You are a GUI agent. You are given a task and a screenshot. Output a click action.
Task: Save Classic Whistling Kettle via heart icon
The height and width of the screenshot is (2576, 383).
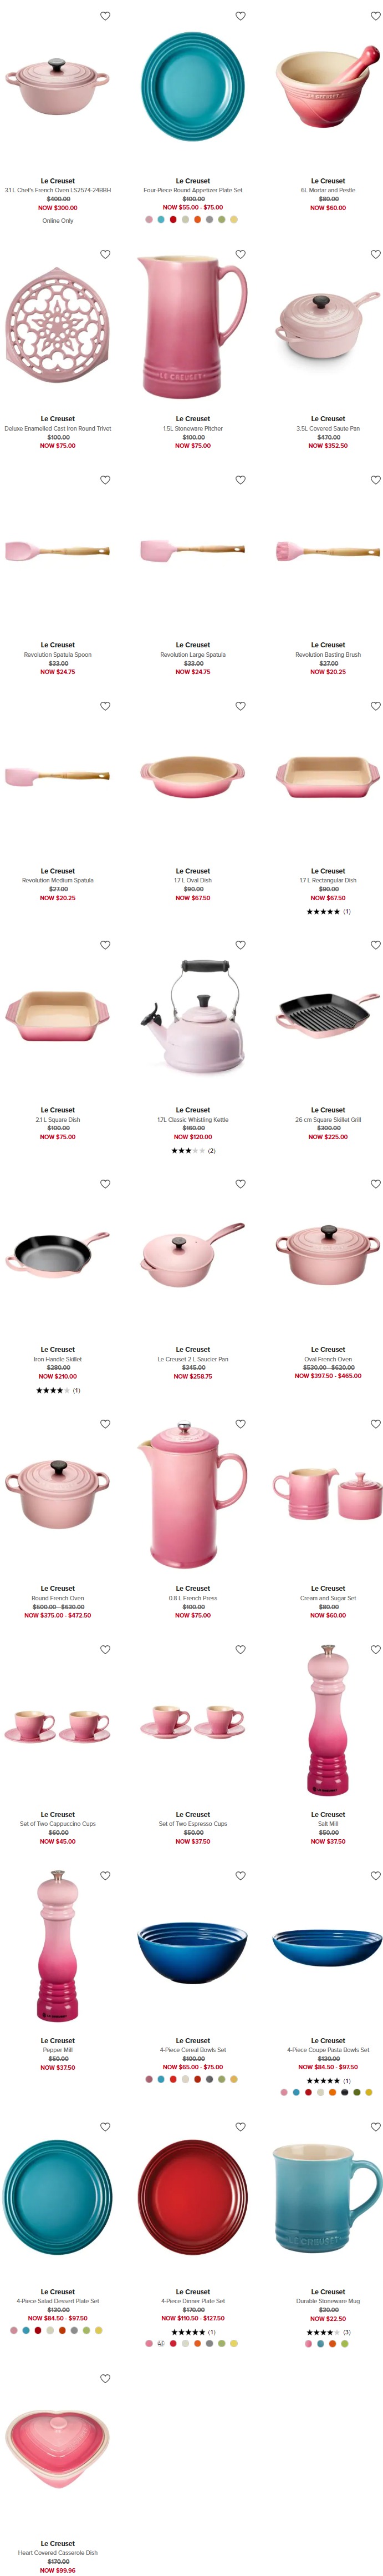(241, 945)
